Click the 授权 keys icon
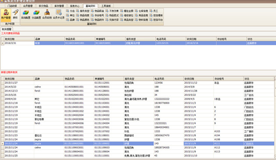276x160 pixels. point(15,14)
